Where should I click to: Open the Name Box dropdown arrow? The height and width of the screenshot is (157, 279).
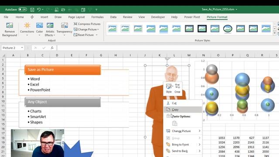22,48
